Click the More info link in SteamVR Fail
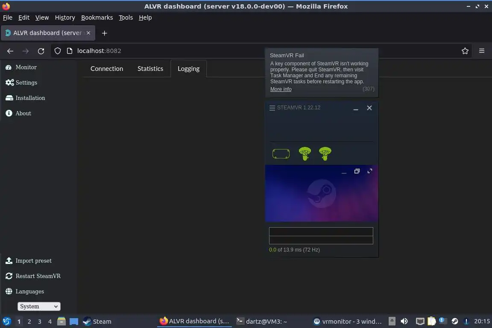 [x=281, y=89]
